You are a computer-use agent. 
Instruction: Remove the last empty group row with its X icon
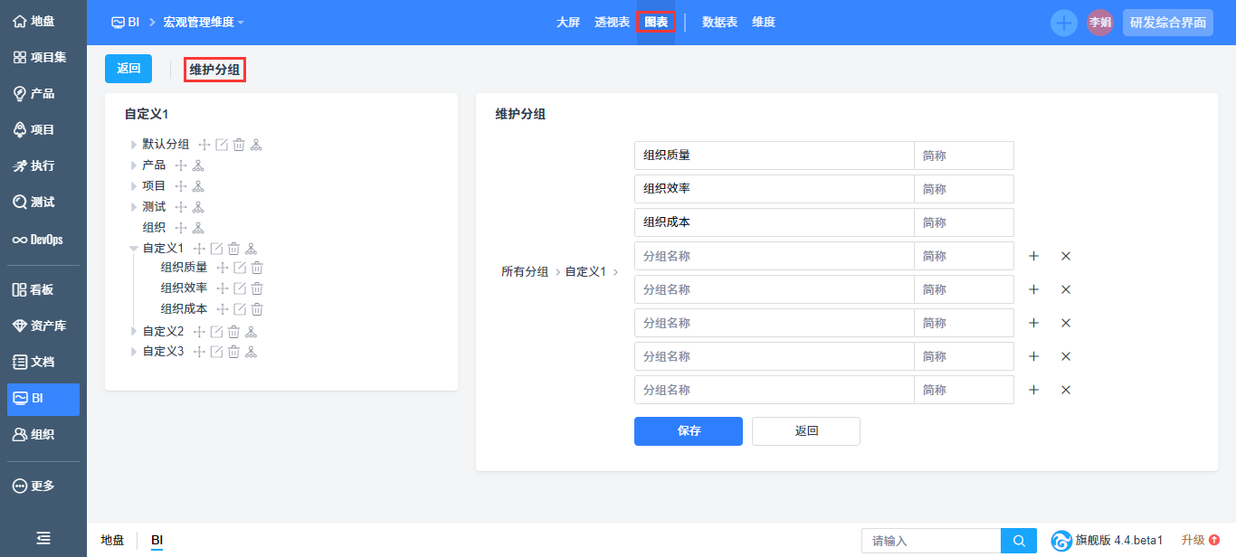click(1066, 390)
